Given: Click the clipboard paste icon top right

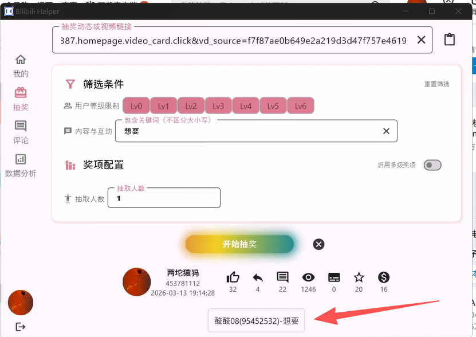Looking at the screenshot, I should coord(449,39).
